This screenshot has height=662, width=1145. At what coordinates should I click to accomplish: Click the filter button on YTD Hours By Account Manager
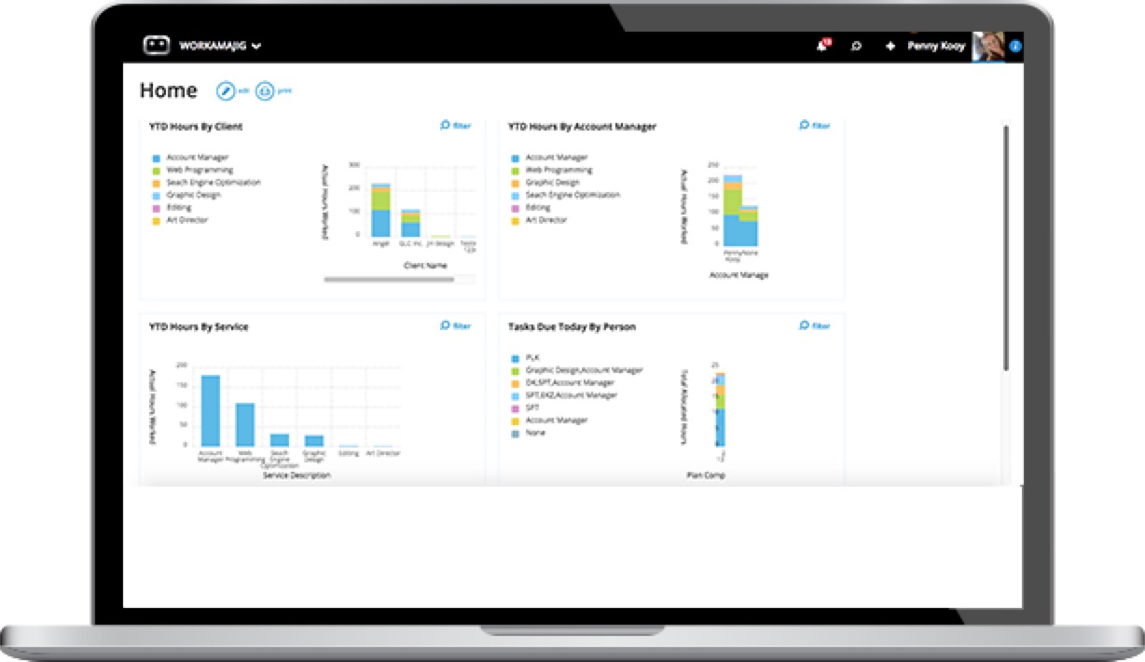click(x=813, y=124)
